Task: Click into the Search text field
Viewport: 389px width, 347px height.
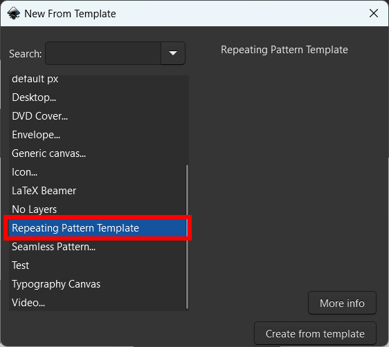Action: tap(103, 53)
